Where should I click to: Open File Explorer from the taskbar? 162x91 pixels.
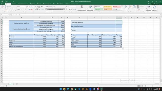coord(64,89)
